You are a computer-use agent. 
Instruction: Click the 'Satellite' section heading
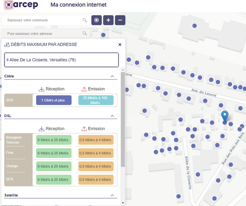pyautogui.click(x=11, y=195)
